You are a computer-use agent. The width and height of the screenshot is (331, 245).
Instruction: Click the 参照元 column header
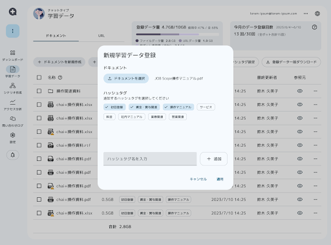point(300,78)
